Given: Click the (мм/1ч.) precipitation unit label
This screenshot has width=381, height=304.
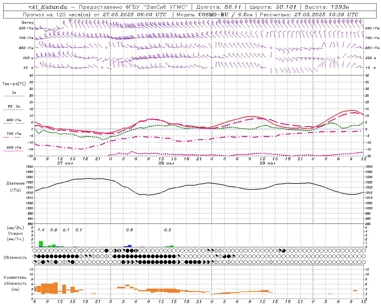Looking at the screenshot, I should (15, 239).
